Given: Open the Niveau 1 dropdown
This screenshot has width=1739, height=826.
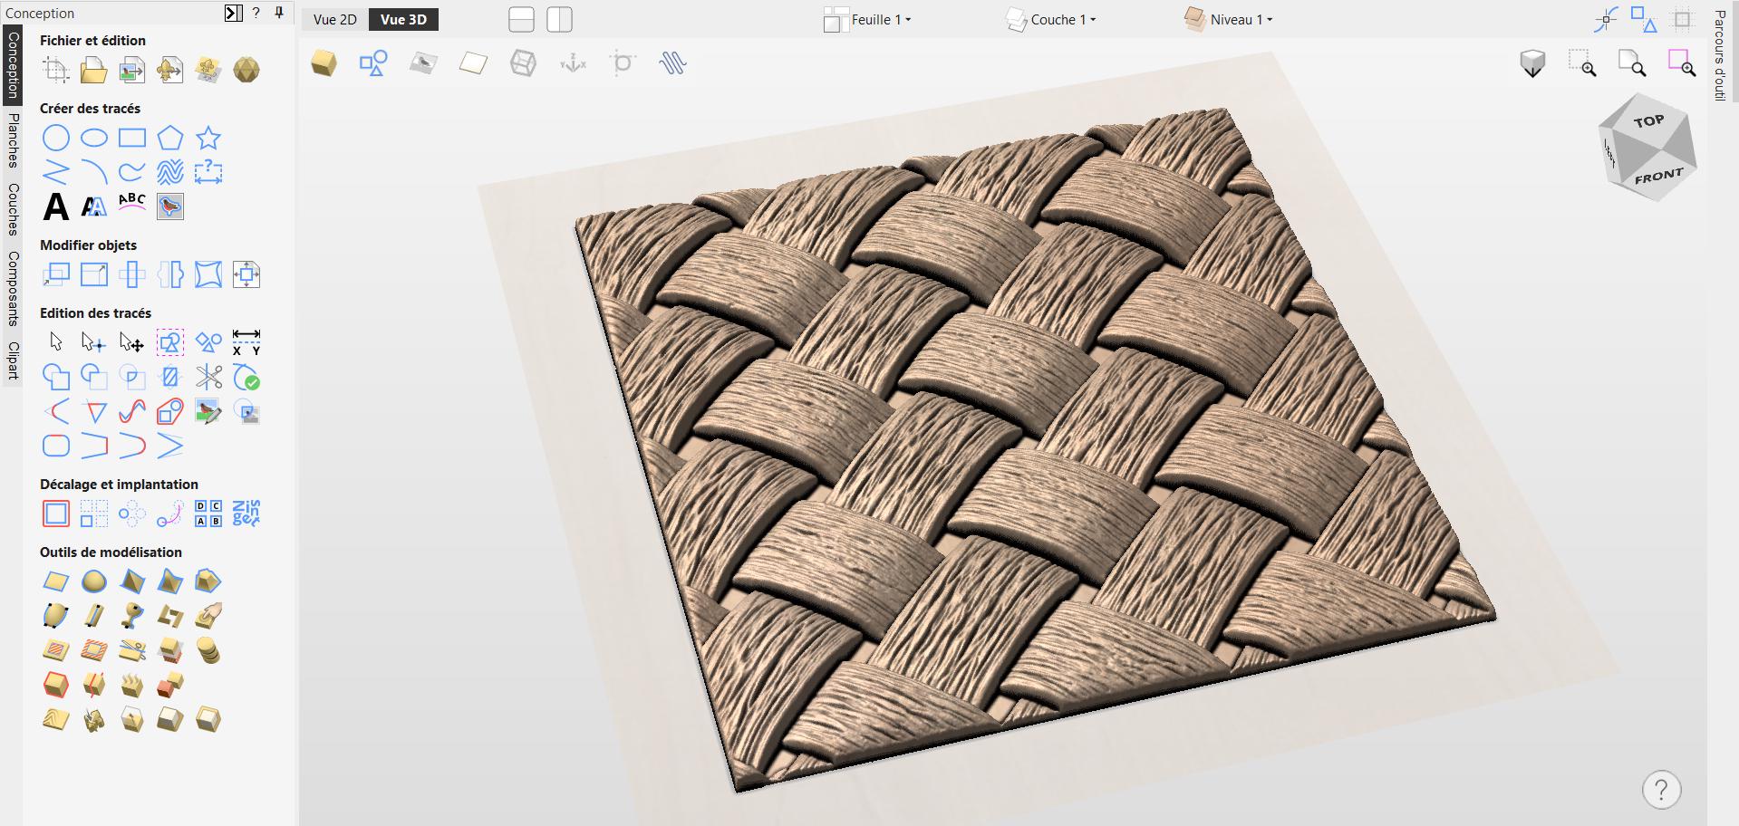Looking at the screenshot, I should 1229,20.
